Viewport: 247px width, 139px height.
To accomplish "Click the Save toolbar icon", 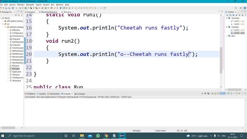I will [x=6, y=8].
